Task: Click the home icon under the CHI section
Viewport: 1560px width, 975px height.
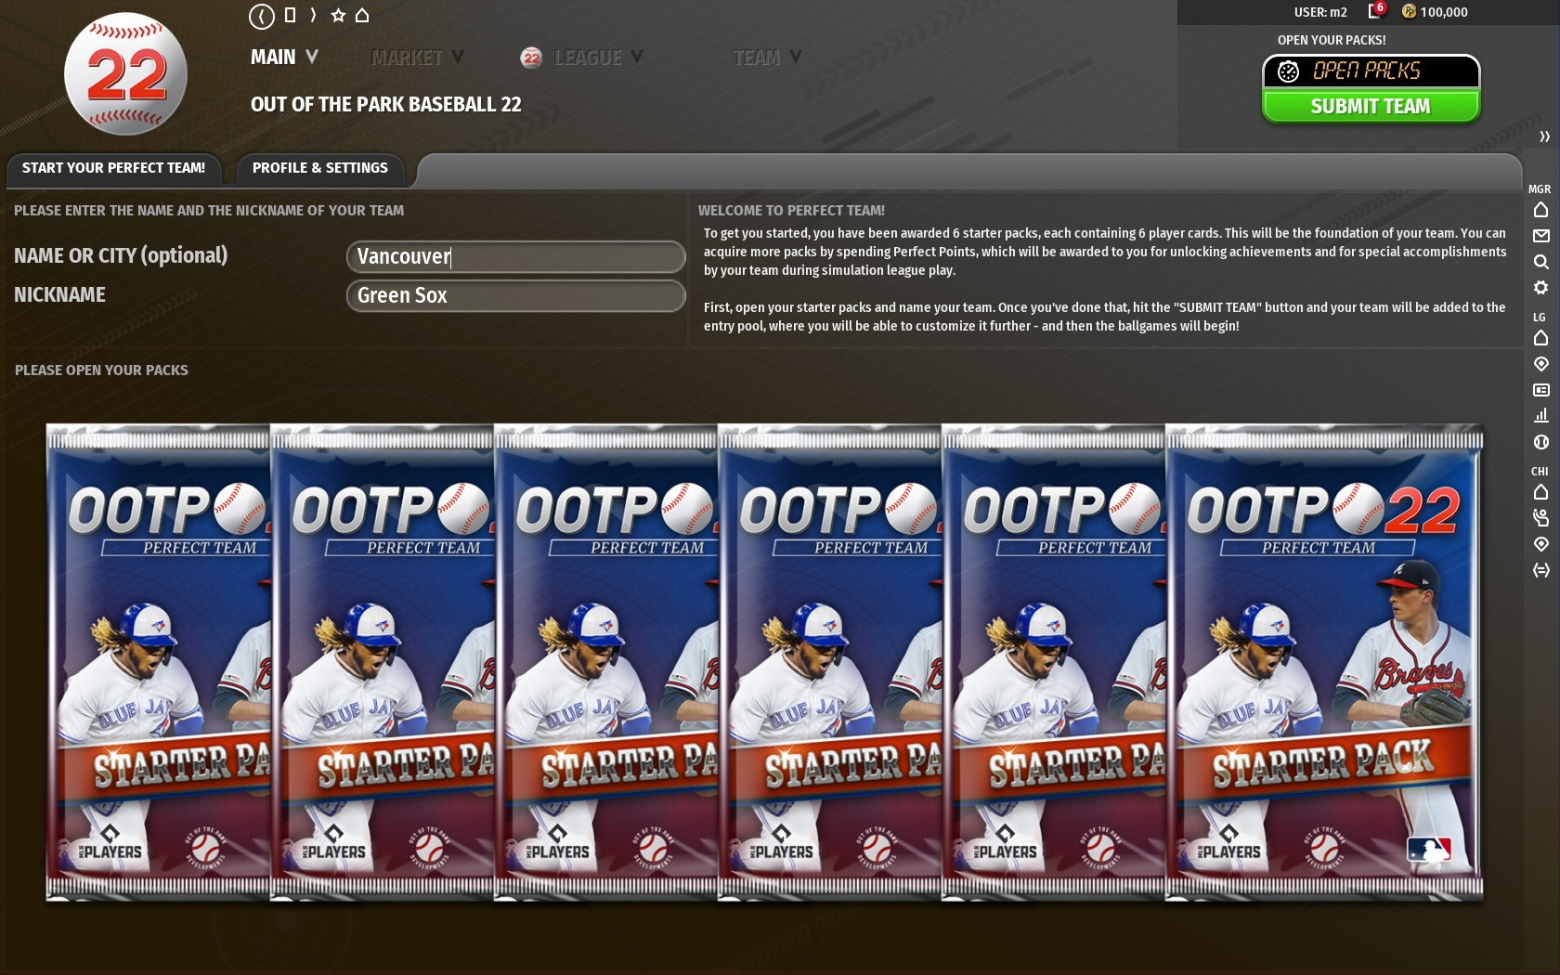Action: pyautogui.click(x=1540, y=492)
